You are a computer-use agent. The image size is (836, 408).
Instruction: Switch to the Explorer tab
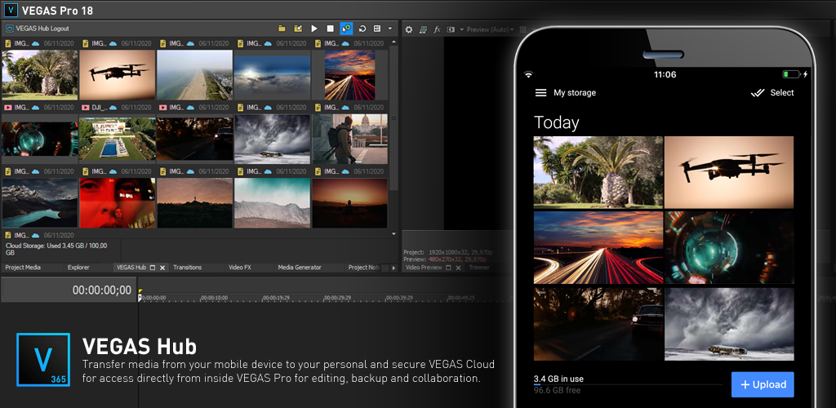pyautogui.click(x=78, y=268)
